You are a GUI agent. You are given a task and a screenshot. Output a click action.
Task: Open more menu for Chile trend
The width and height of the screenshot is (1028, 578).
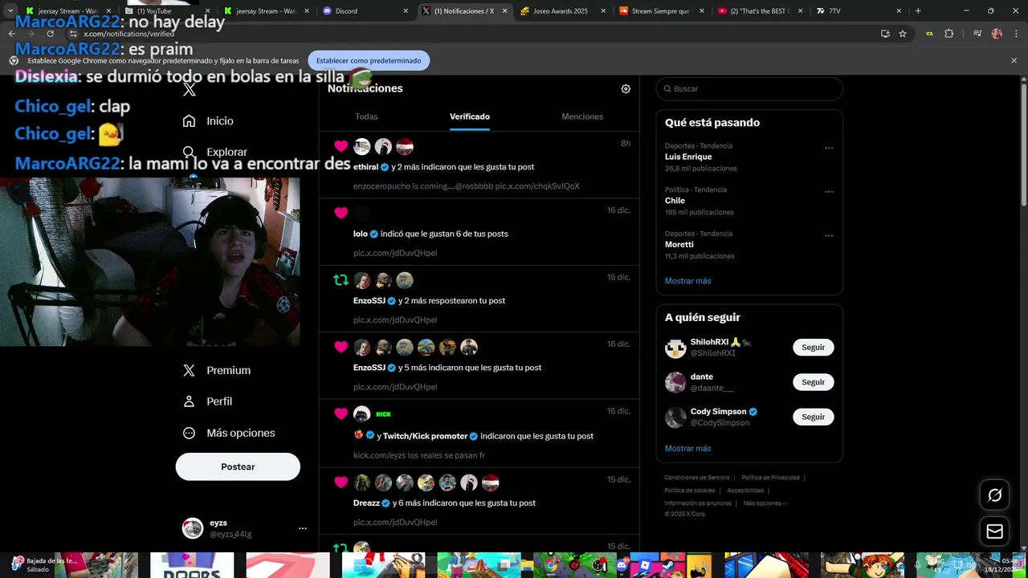[829, 192]
